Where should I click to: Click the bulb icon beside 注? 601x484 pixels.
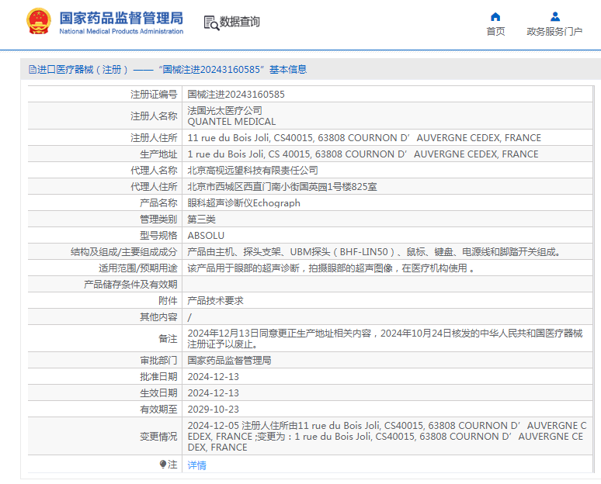coord(163,464)
